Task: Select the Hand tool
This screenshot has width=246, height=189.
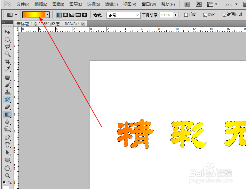Action: [x=7, y=168]
